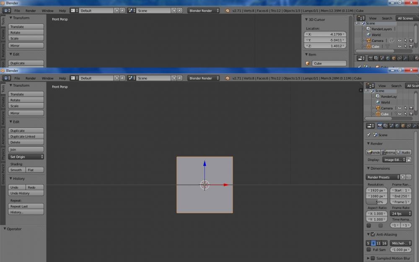Click Delete button in Edit panel
The height and width of the screenshot is (262, 419).
pos(26,142)
